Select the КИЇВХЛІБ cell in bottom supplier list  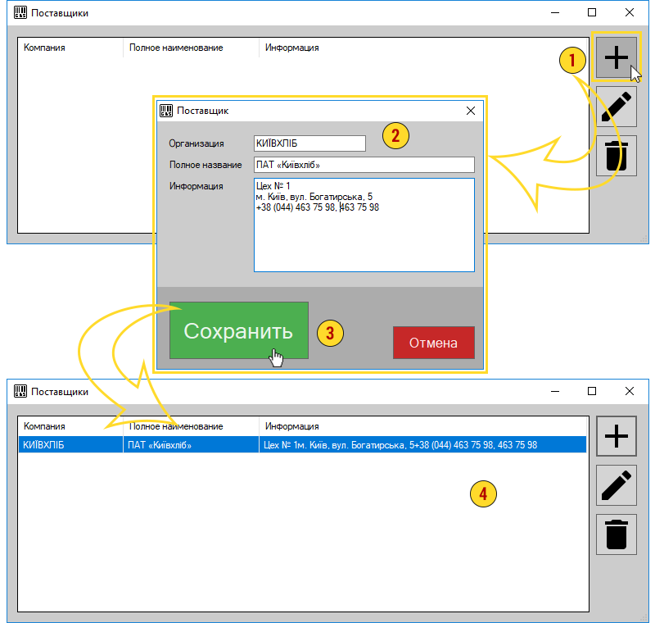[70, 445]
